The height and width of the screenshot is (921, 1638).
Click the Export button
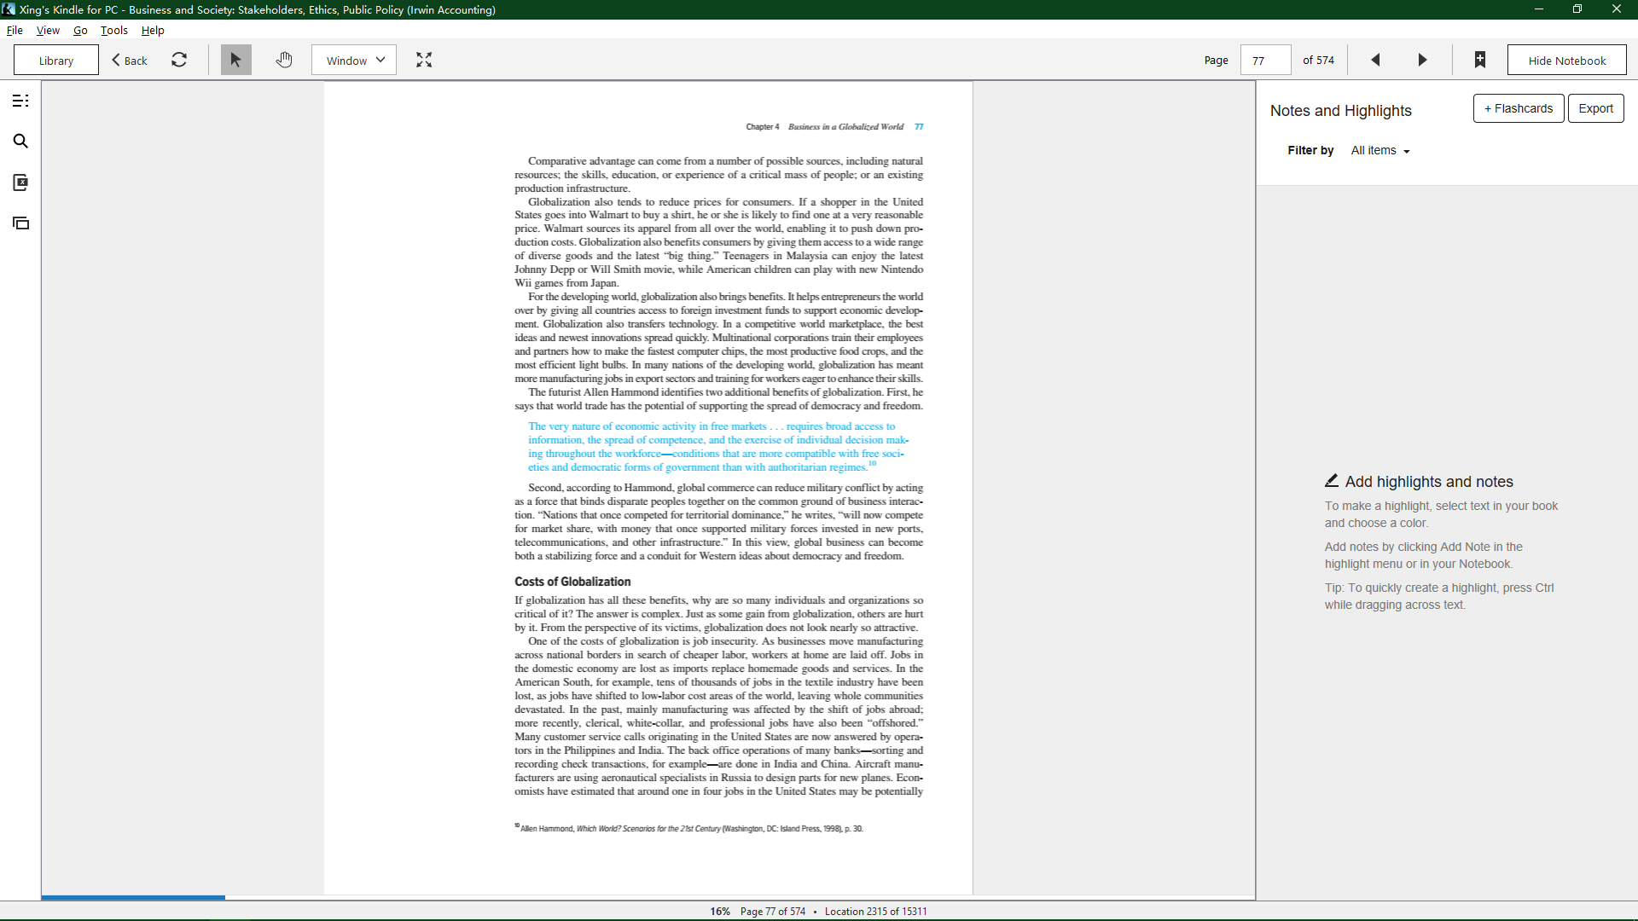click(1595, 108)
